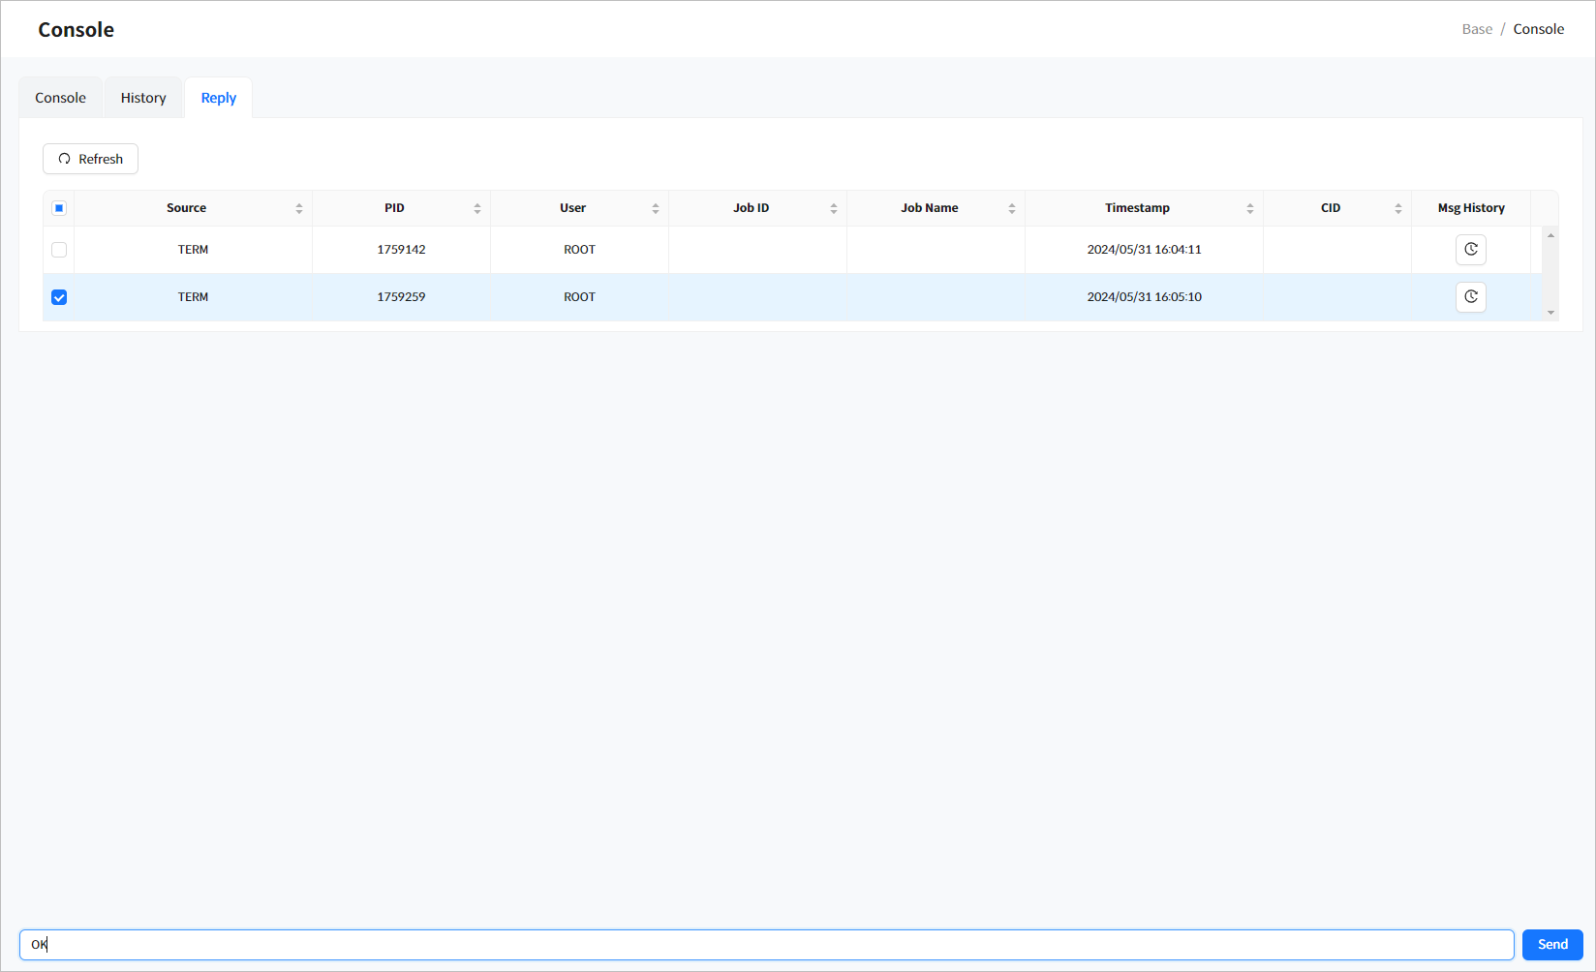
Task: Sort table by Timestamp column
Action: (x=1249, y=208)
